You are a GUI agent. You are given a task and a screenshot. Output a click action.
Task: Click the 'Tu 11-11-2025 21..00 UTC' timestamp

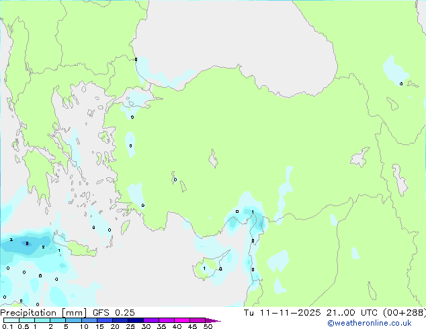[x=310, y=313]
